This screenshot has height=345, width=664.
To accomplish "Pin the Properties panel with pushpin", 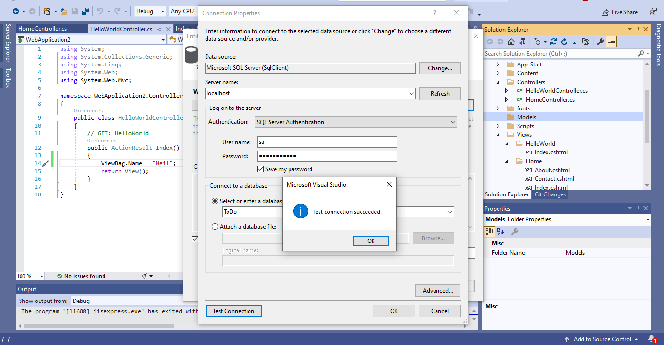I will click(x=638, y=209).
